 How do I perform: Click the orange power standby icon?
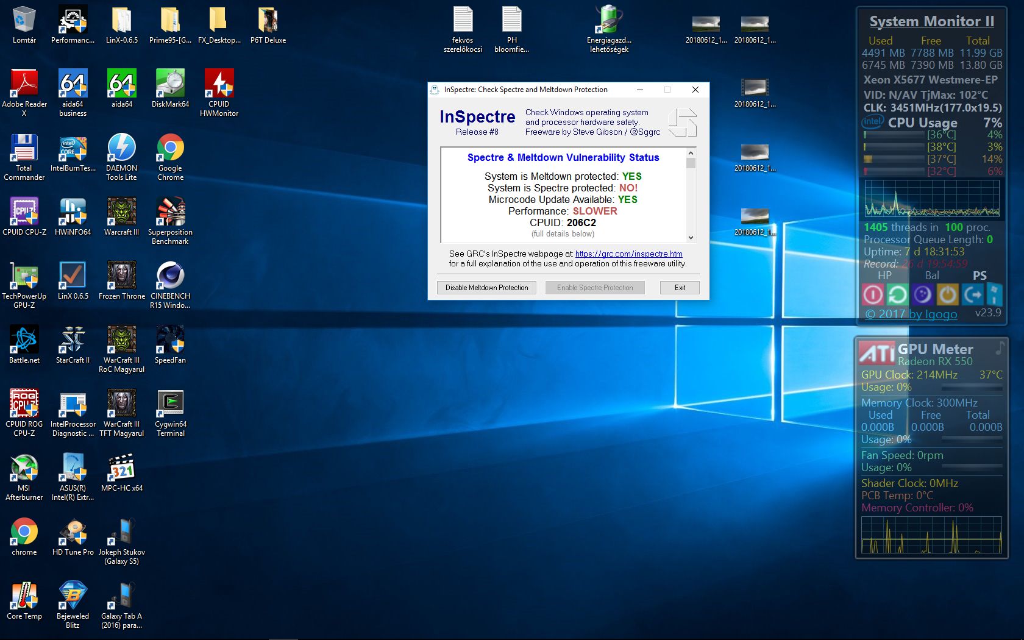(947, 295)
